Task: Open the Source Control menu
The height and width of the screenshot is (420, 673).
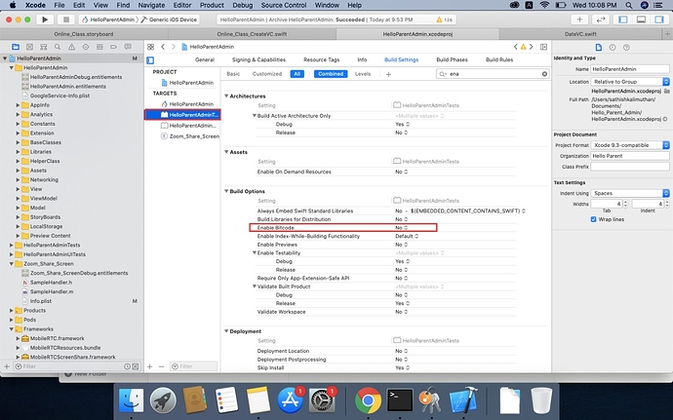Action: (x=284, y=5)
